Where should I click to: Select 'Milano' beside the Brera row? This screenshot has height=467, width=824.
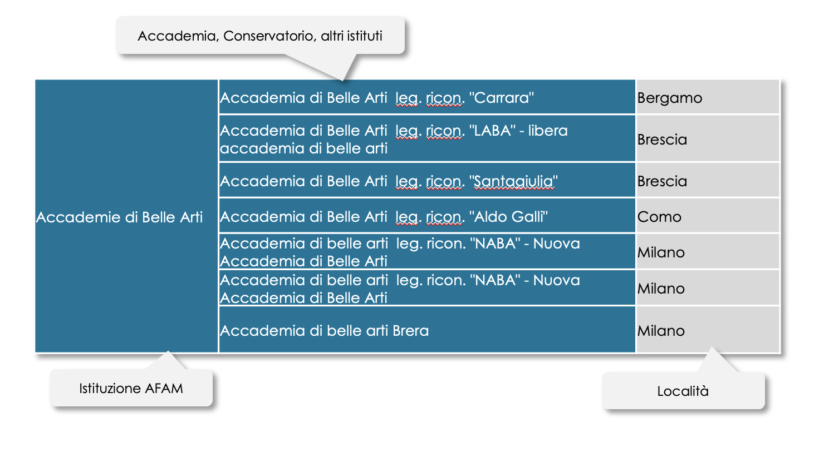(x=661, y=331)
